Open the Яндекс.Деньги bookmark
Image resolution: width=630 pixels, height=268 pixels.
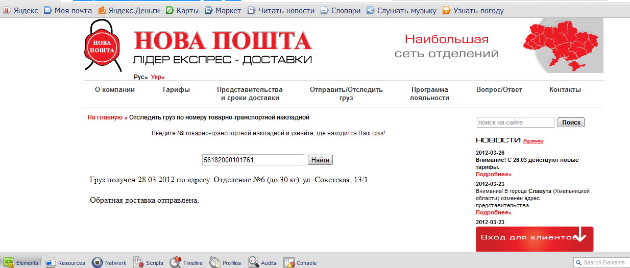(129, 10)
